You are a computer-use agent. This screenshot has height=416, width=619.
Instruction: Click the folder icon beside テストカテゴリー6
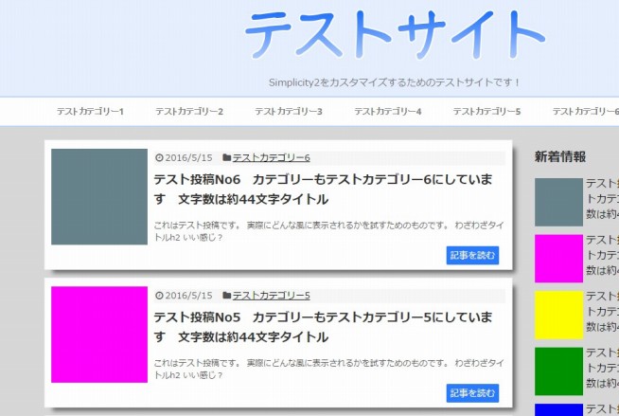point(227,157)
